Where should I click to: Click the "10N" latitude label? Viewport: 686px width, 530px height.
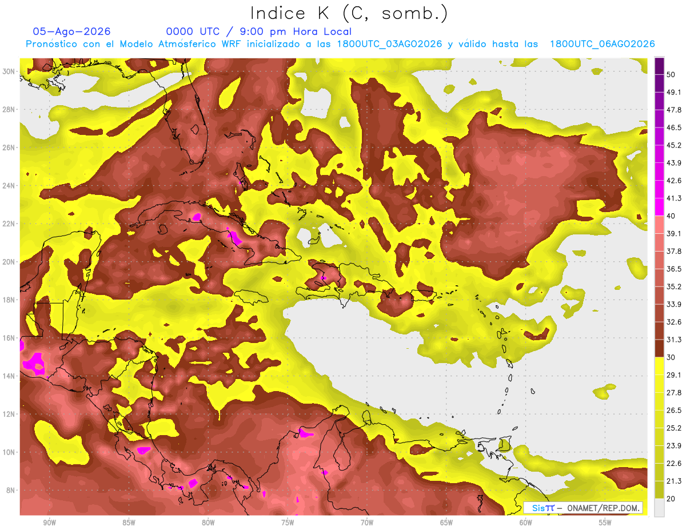coord(9,452)
